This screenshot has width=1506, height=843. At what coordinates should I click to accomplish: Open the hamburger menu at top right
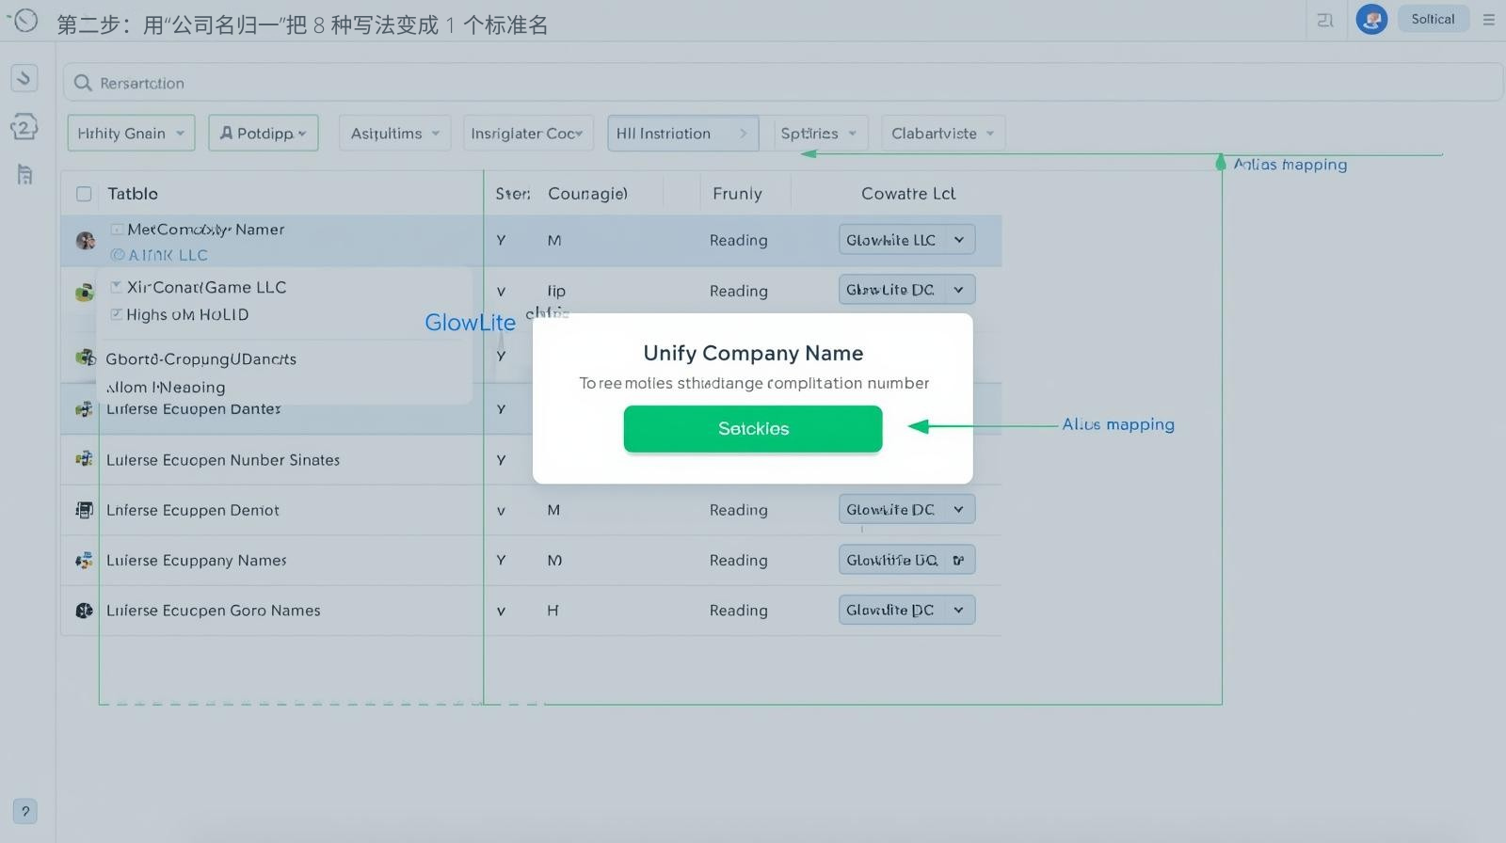[1488, 20]
